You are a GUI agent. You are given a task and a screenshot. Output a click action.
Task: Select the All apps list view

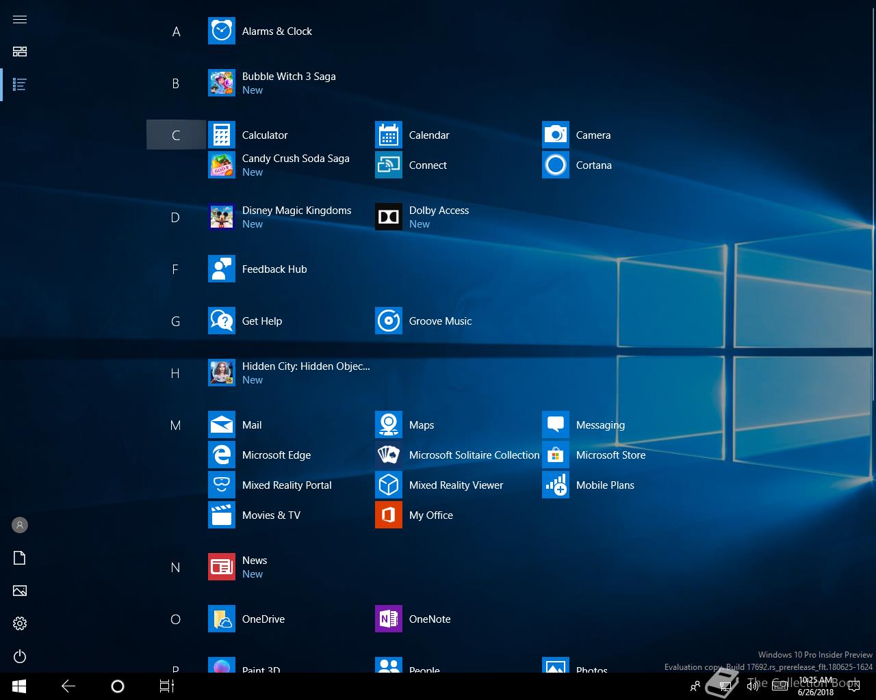click(x=20, y=85)
